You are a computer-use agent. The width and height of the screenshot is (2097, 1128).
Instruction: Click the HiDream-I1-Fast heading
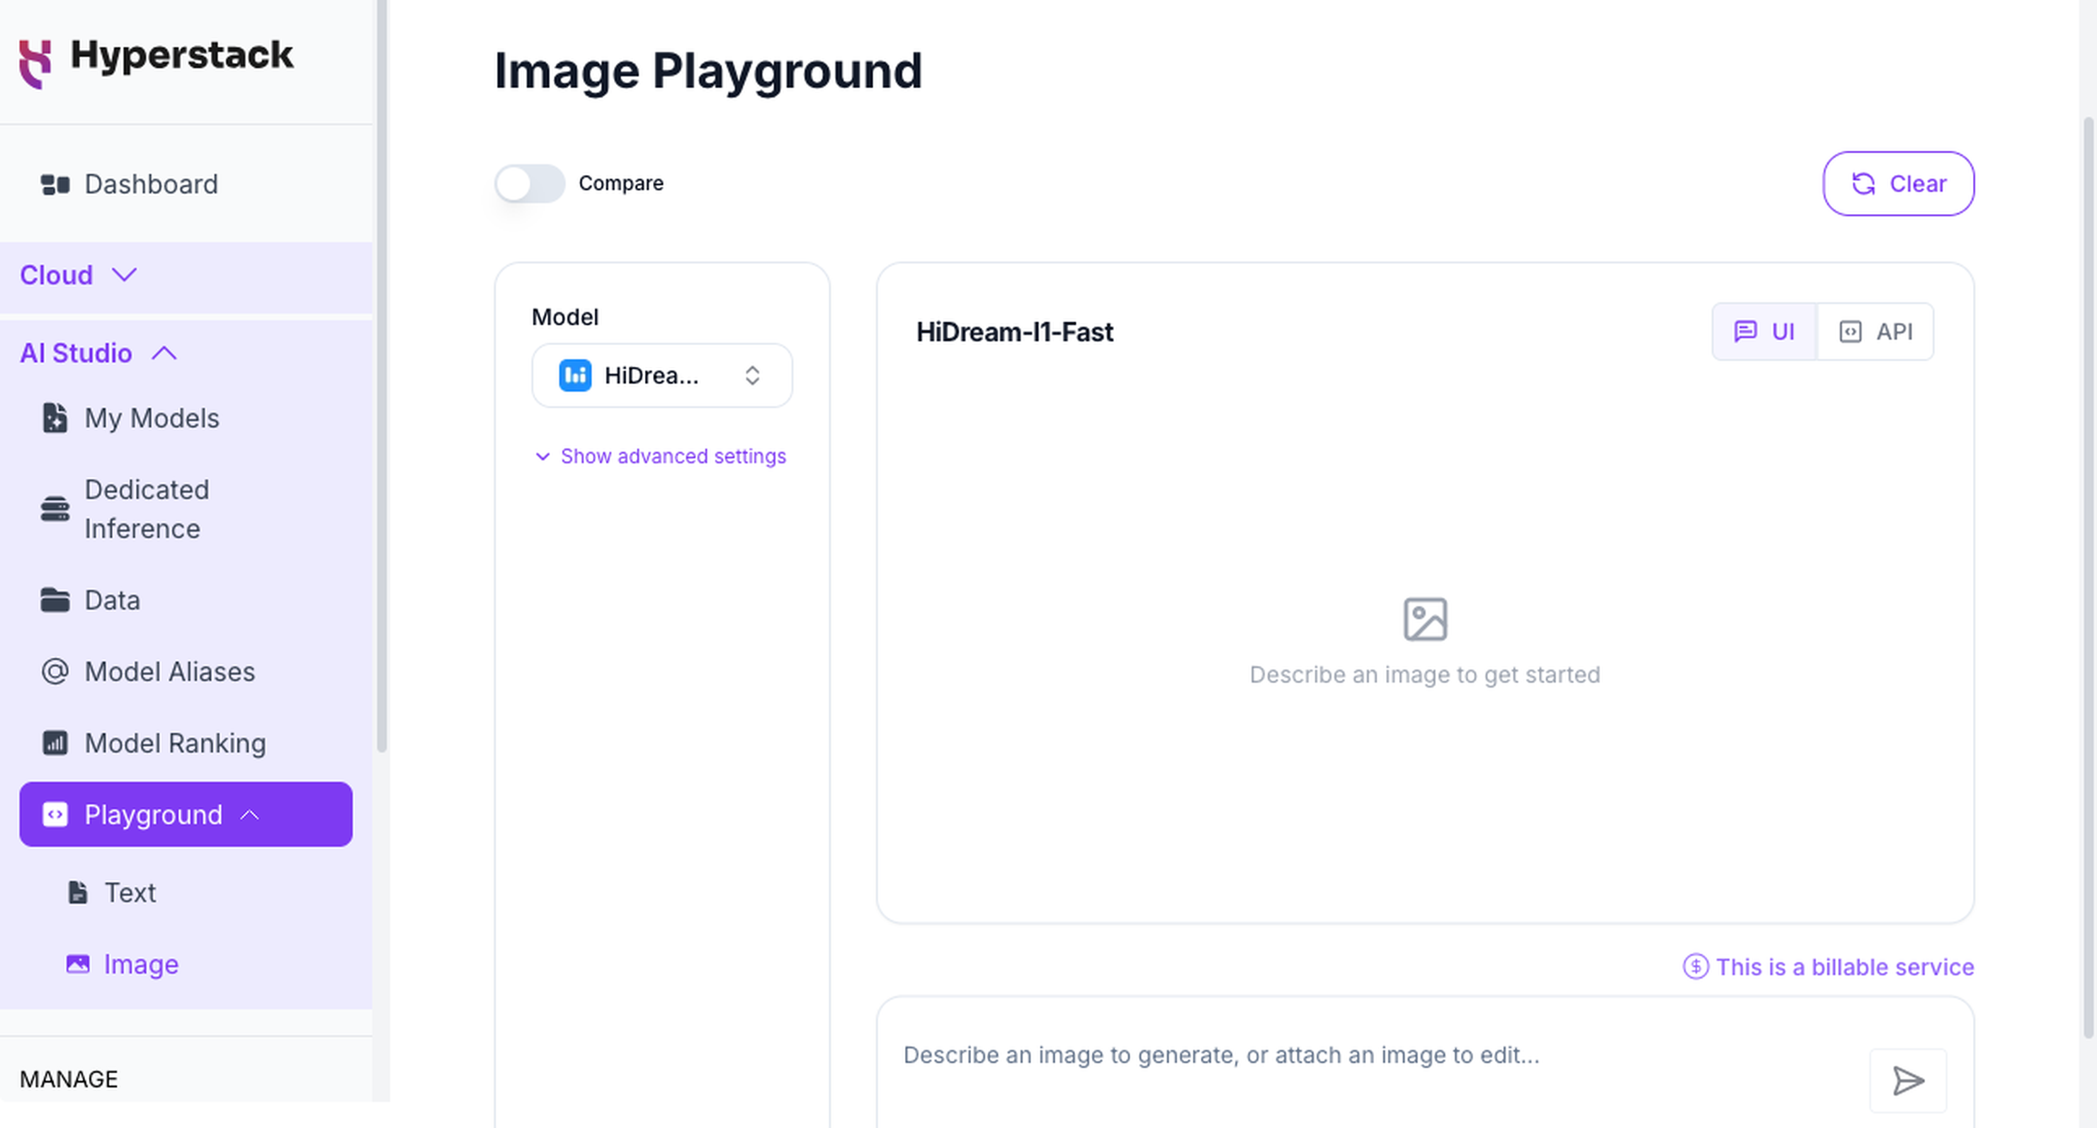point(1014,333)
